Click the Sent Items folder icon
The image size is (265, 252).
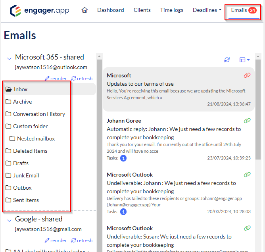coord(8,200)
